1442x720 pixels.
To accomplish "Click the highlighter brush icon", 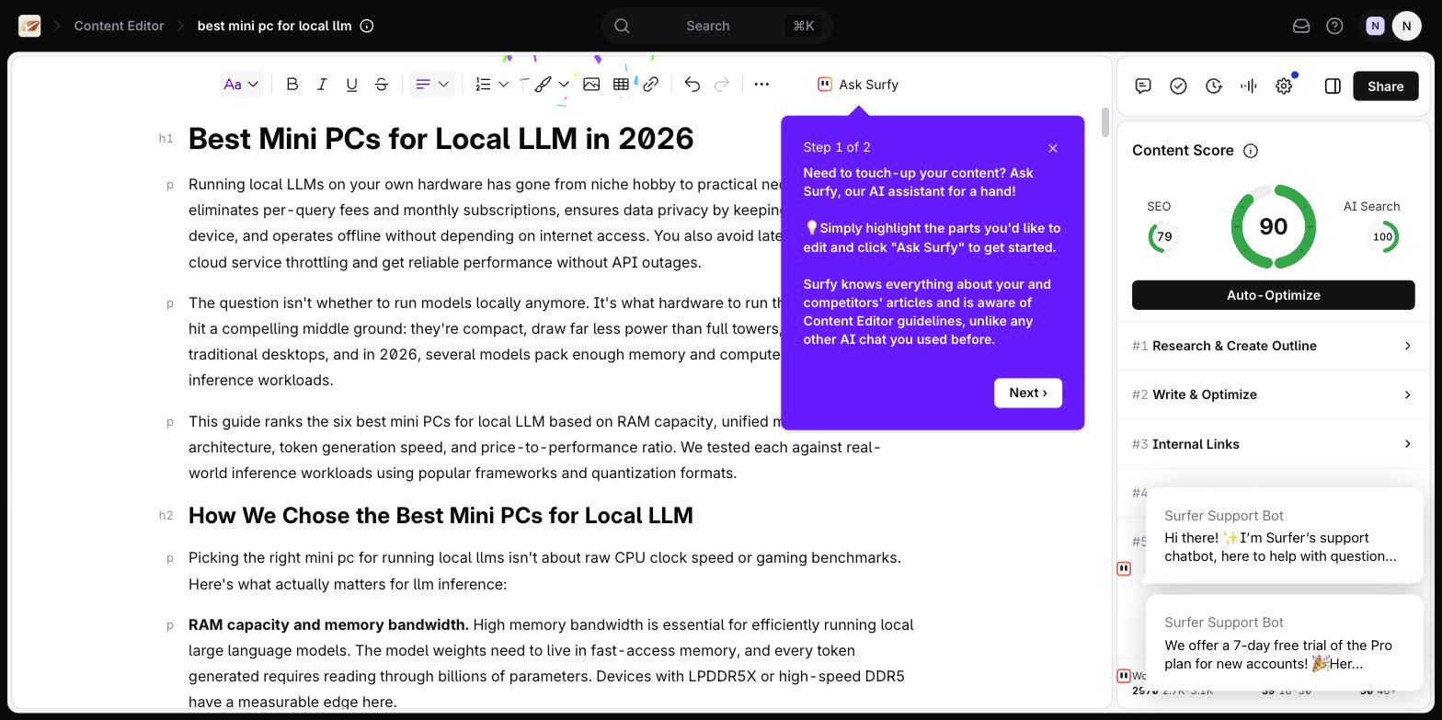I will pyautogui.click(x=543, y=84).
